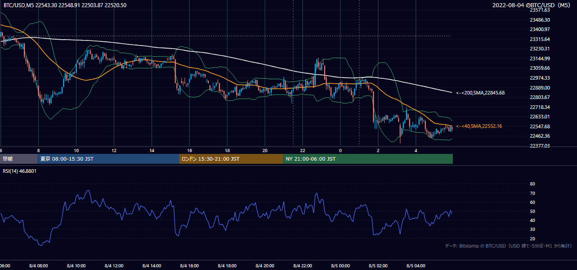Image resolution: width=577 pixels, height=270 pixels.
Task: Click RSI scale level 30
Action: click(532, 229)
